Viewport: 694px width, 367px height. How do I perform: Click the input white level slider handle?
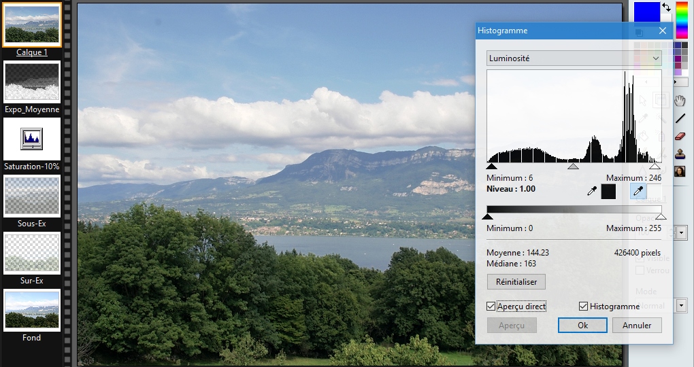coord(655,167)
